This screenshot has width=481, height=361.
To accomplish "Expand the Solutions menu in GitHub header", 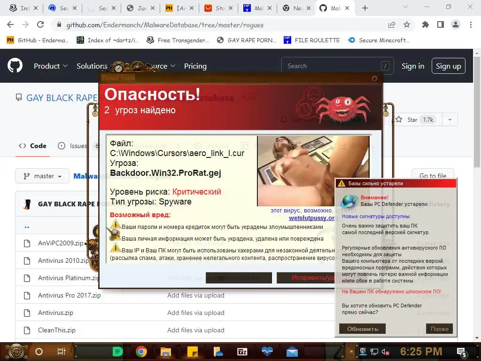I will coord(92,66).
